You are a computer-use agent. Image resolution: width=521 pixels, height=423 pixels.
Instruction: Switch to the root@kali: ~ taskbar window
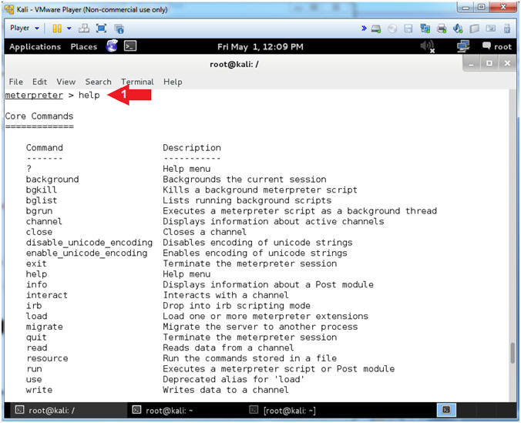point(185,411)
